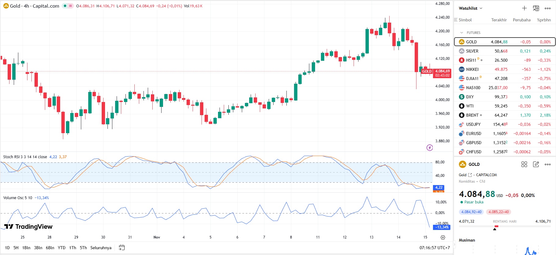Image resolution: width=556 pixels, height=255 pixels.
Task: Open the external link icon beside Gold
Action: (470, 175)
